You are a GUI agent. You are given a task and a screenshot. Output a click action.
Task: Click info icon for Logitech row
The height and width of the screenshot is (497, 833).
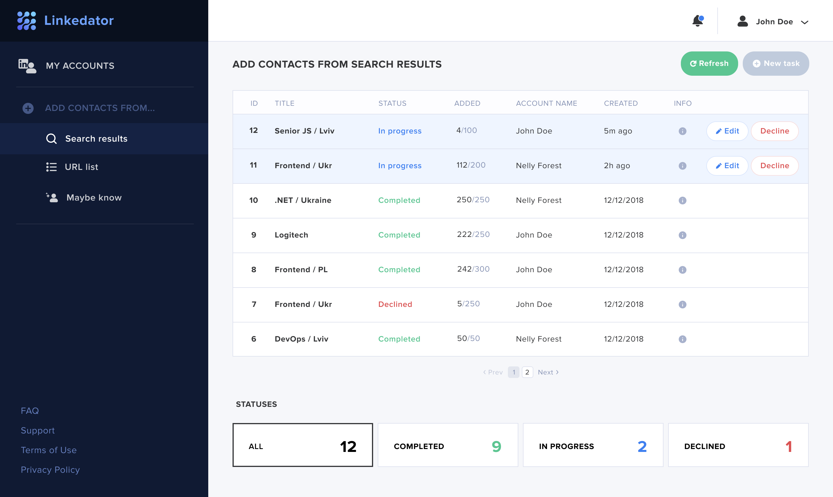tap(682, 235)
